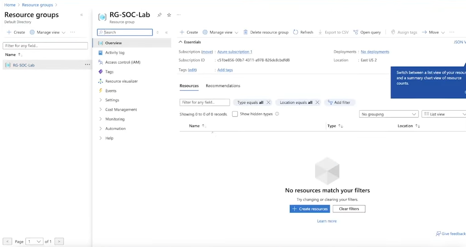Open the ellipsis menu beside the RG-SOC-Lab title
Image resolution: width=466 pixels, height=247 pixels.
(x=179, y=15)
